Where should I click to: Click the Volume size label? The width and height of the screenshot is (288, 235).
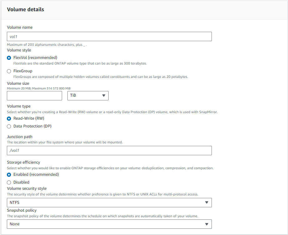(18, 84)
